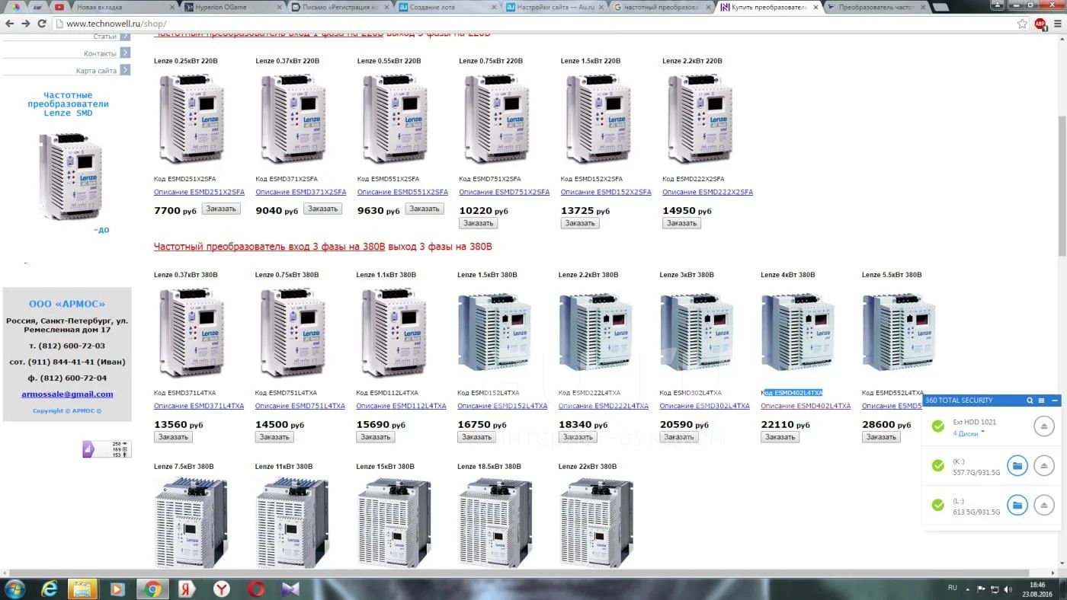Close the Купить преобразователь tab
Viewport: 1067px width, 600px height.
[815, 7]
